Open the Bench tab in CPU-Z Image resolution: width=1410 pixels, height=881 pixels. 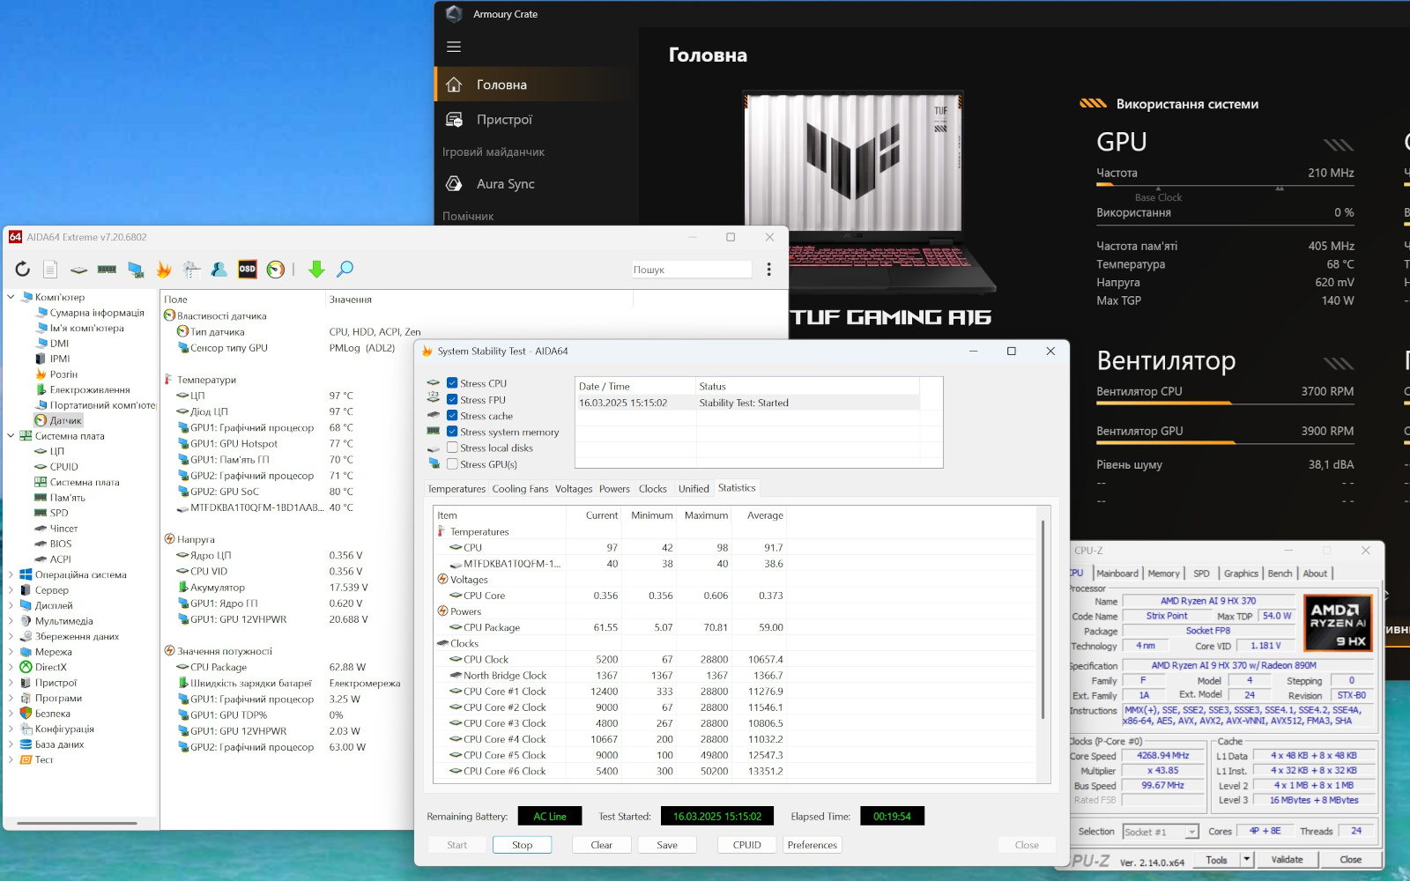pos(1280,574)
